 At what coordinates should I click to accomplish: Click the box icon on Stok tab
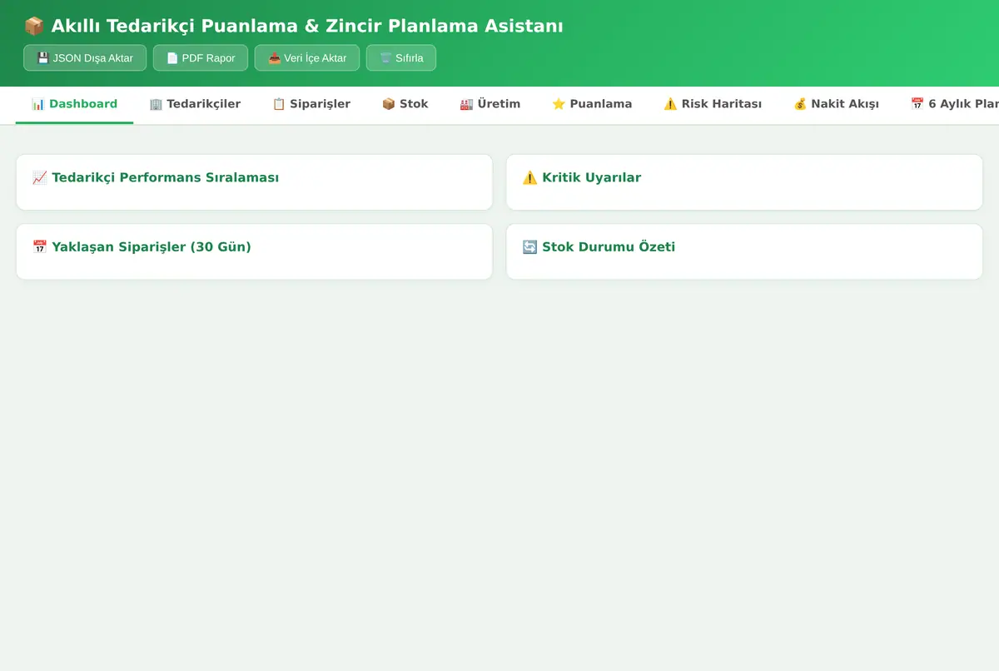click(389, 104)
